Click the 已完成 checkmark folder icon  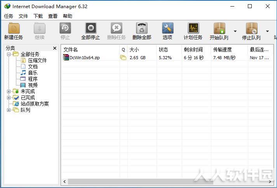point(16,97)
